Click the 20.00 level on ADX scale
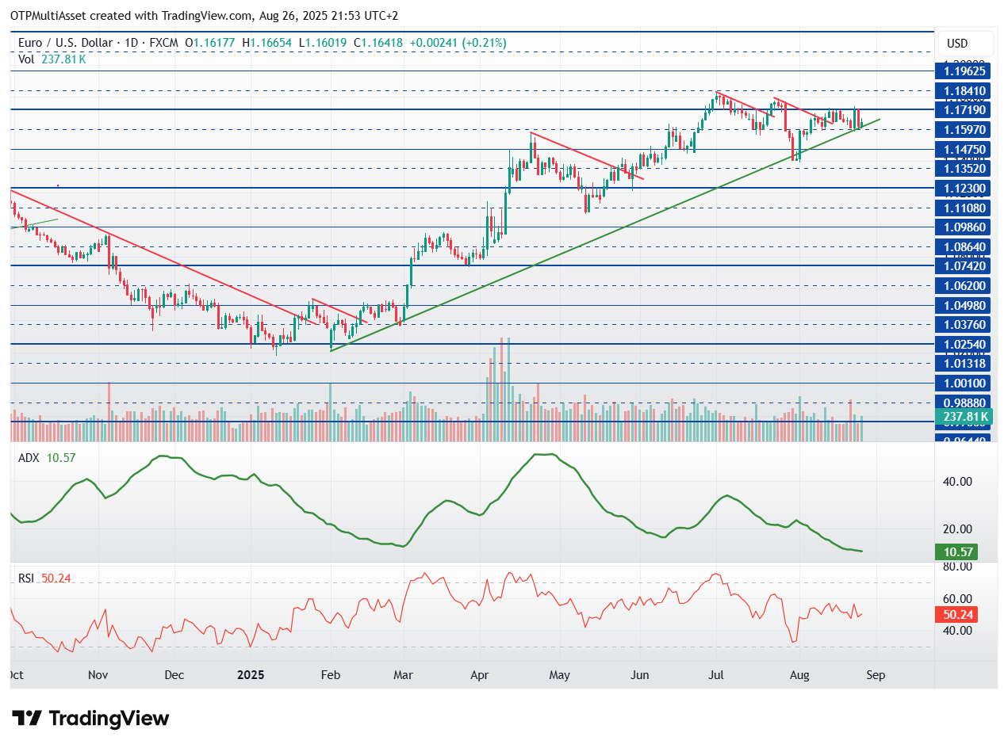The image size is (1008, 748). click(x=956, y=529)
